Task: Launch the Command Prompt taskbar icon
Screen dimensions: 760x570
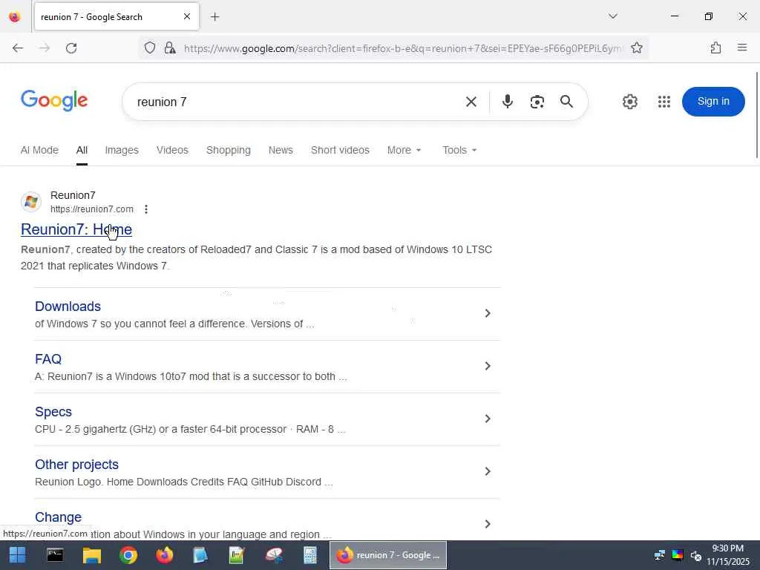Action: [x=55, y=555]
